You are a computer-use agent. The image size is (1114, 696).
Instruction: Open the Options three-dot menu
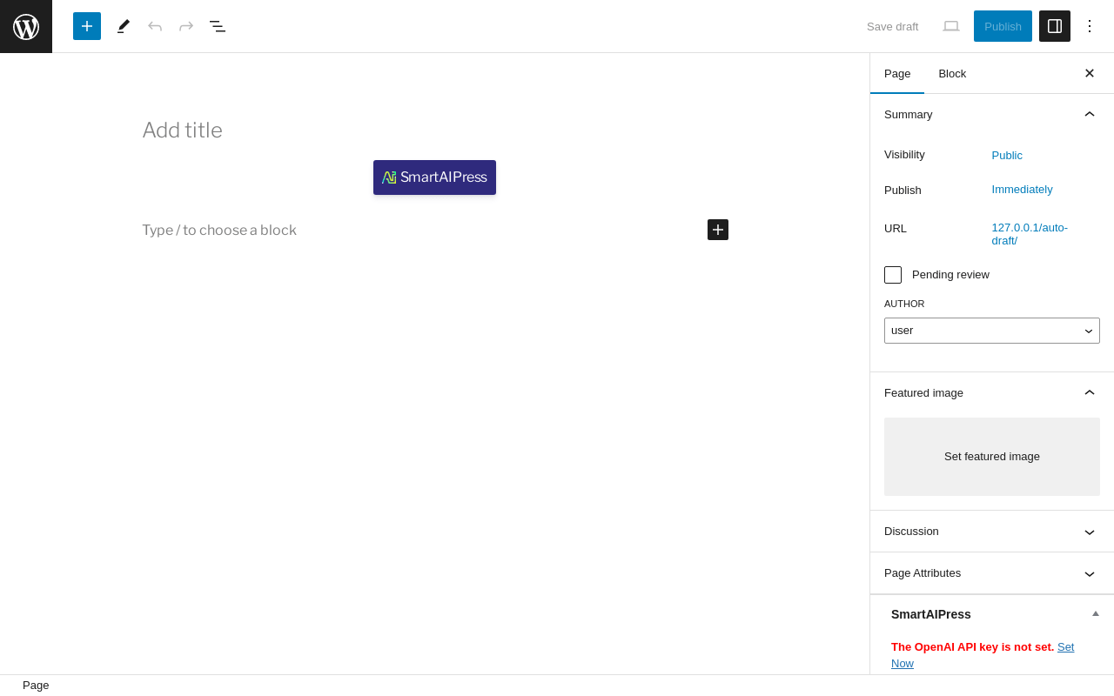(1090, 26)
